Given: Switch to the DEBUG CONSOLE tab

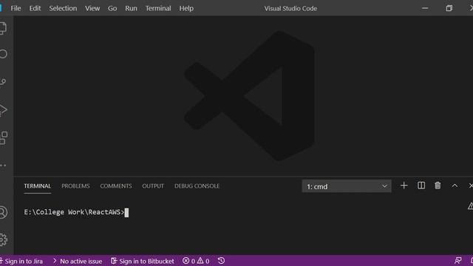Looking at the screenshot, I should 197,186.
